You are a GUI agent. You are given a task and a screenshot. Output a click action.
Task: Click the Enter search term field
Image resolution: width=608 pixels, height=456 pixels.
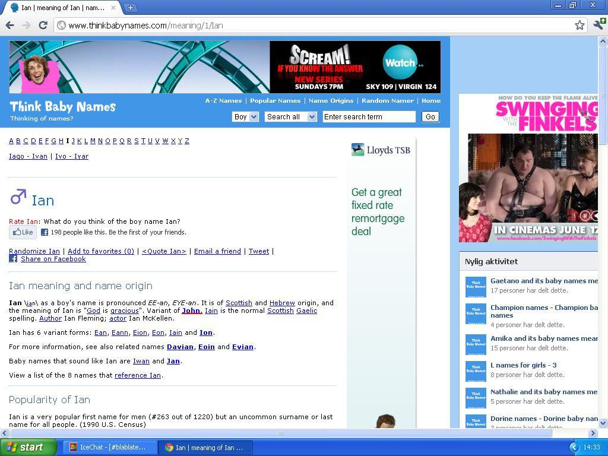pyautogui.click(x=369, y=117)
